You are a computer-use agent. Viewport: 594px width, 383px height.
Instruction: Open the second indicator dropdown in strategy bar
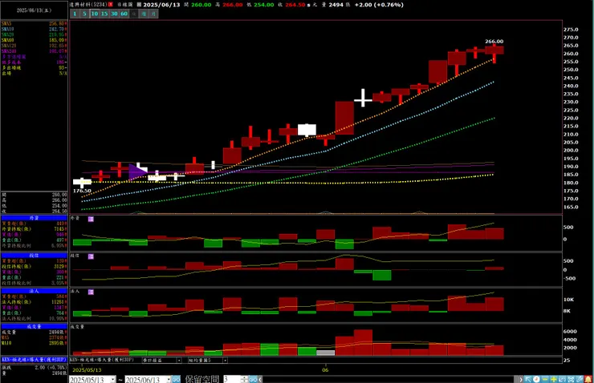[x=225, y=361]
